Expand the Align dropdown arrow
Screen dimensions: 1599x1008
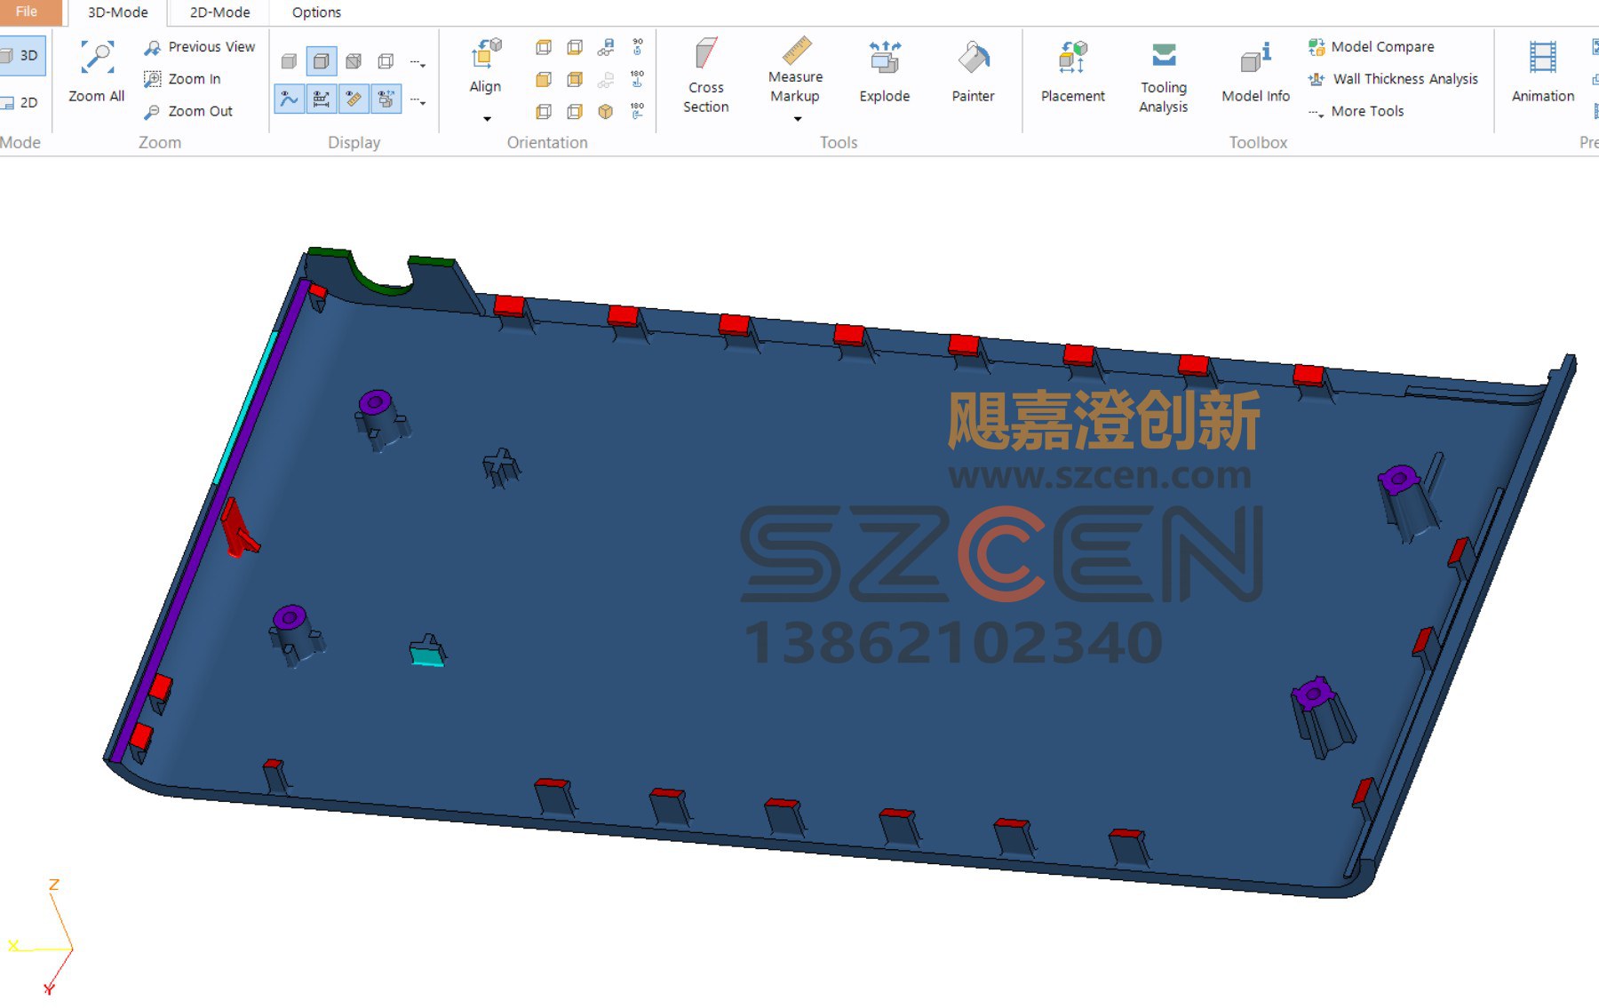pos(486,118)
